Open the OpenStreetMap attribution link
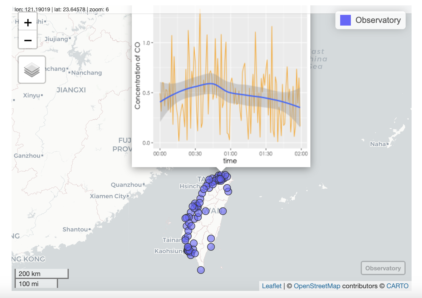The height and width of the screenshot is (298, 422). click(x=317, y=286)
